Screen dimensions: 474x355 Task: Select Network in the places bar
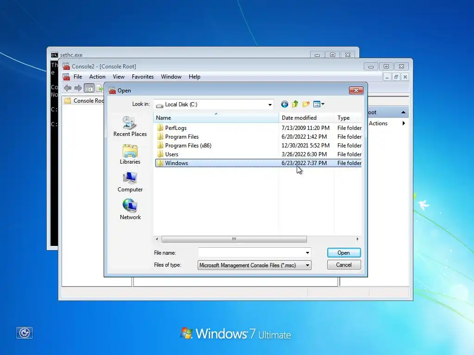(x=130, y=209)
